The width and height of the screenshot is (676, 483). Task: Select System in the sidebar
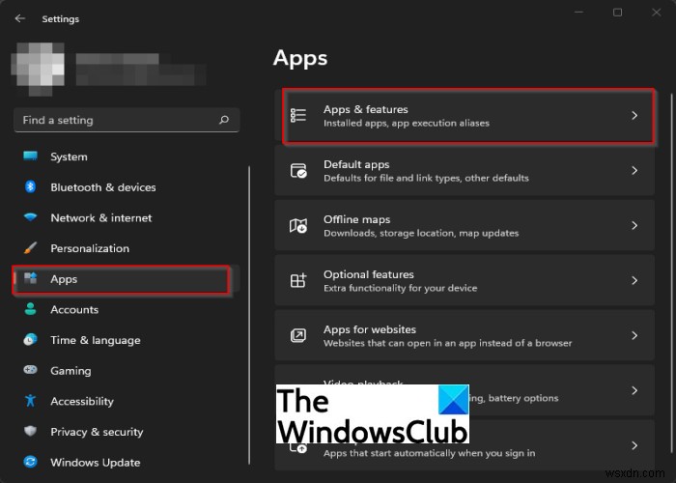(x=69, y=156)
